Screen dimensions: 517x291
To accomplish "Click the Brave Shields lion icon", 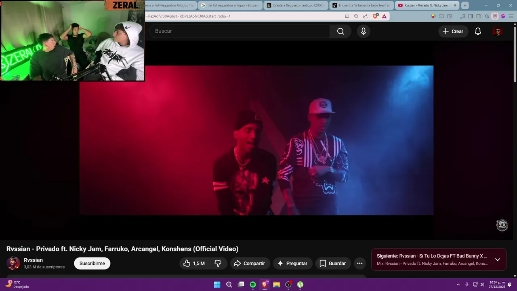I will [x=375, y=16].
